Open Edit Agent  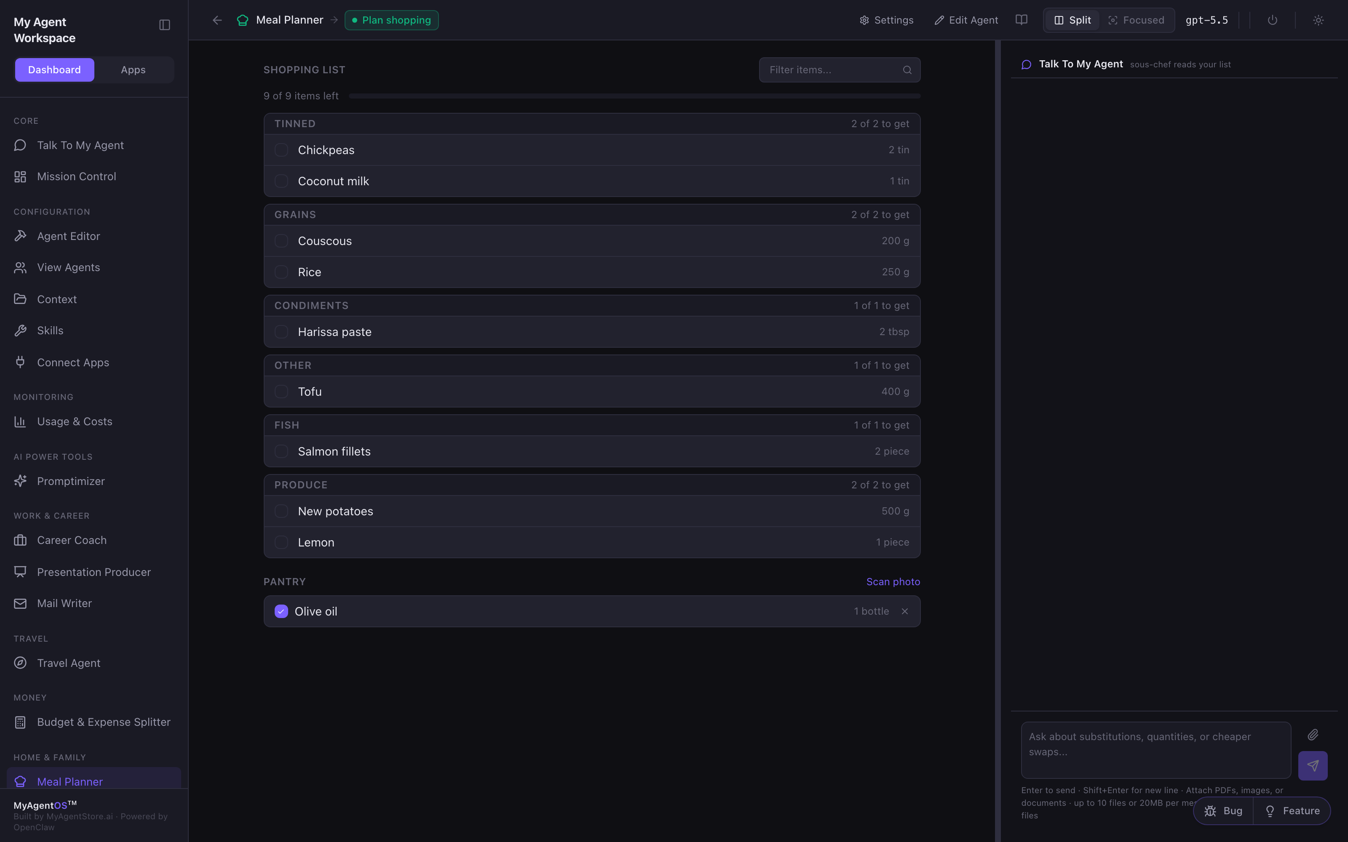(966, 20)
